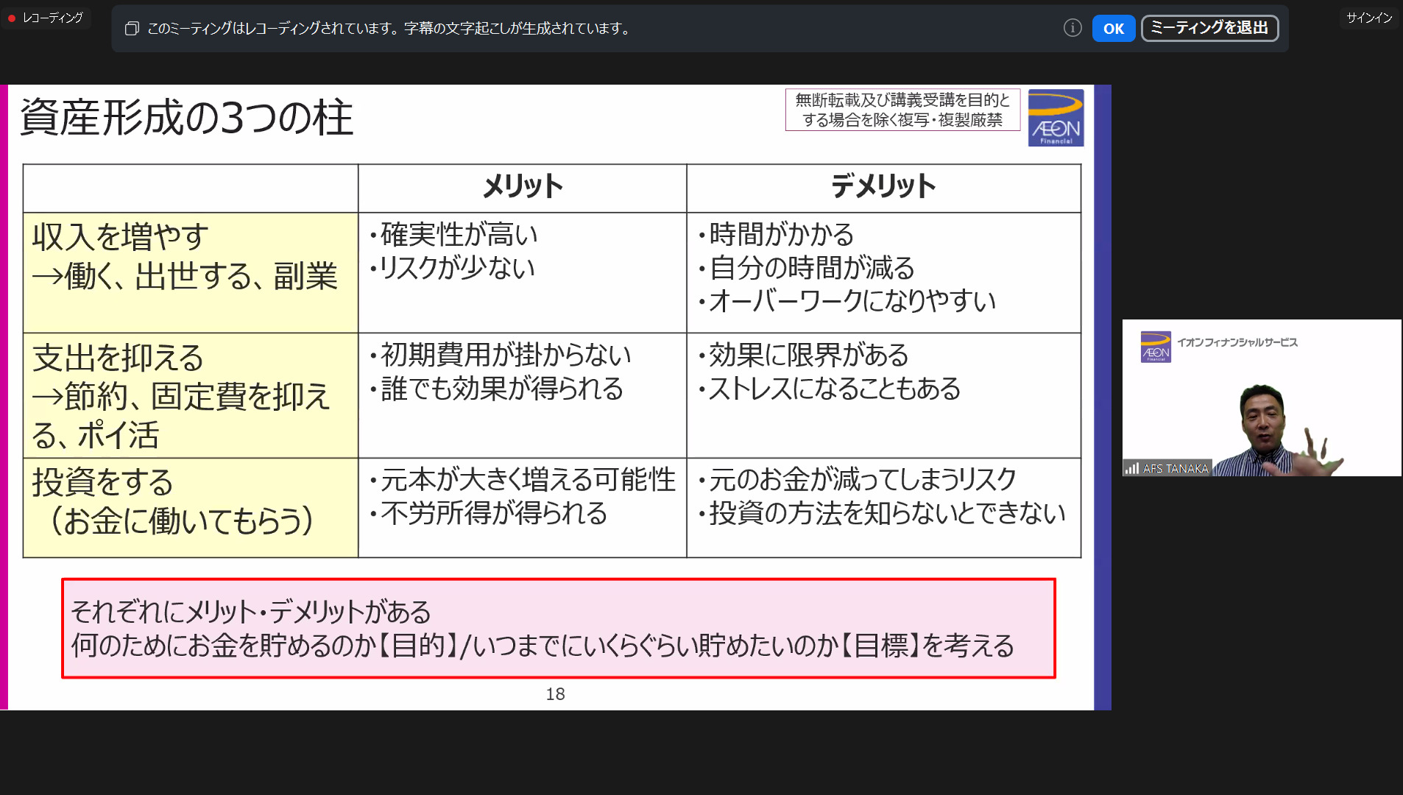Open the info icon beside OK
This screenshot has height=795, width=1403.
pos(1072,28)
